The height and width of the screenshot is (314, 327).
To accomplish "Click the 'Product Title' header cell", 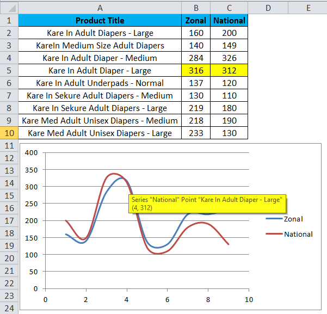I will pyautogui.click(x=100, y=21).
